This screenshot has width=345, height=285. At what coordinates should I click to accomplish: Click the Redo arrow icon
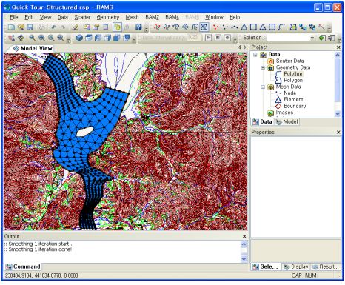point(63,27)
